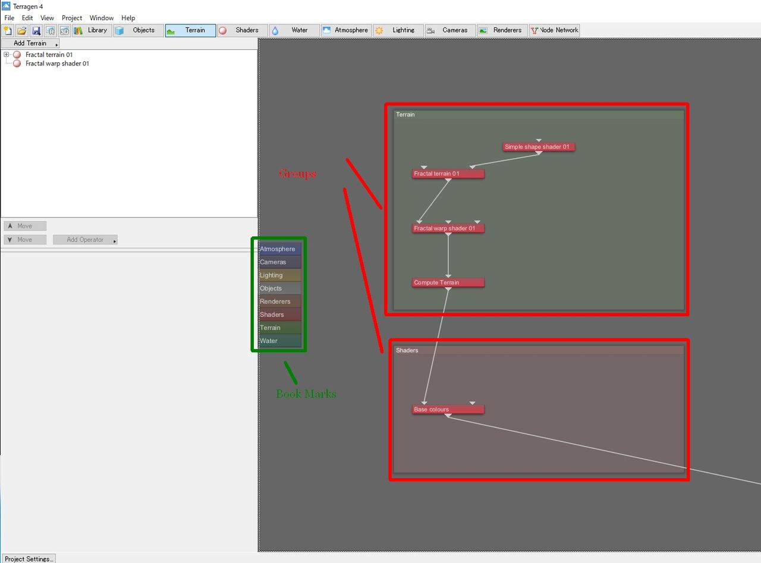Select the Fractal terrain 01 network node
761x563 pixels.
(x=448, y=174)
